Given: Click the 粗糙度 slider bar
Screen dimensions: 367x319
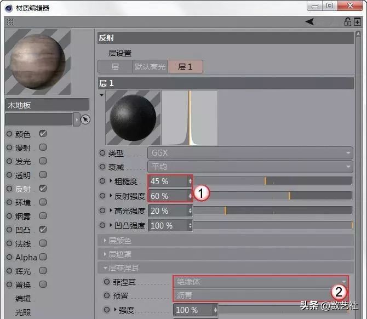Looking at the screenshot, I should pyautogui.click(x=272, y=181).
